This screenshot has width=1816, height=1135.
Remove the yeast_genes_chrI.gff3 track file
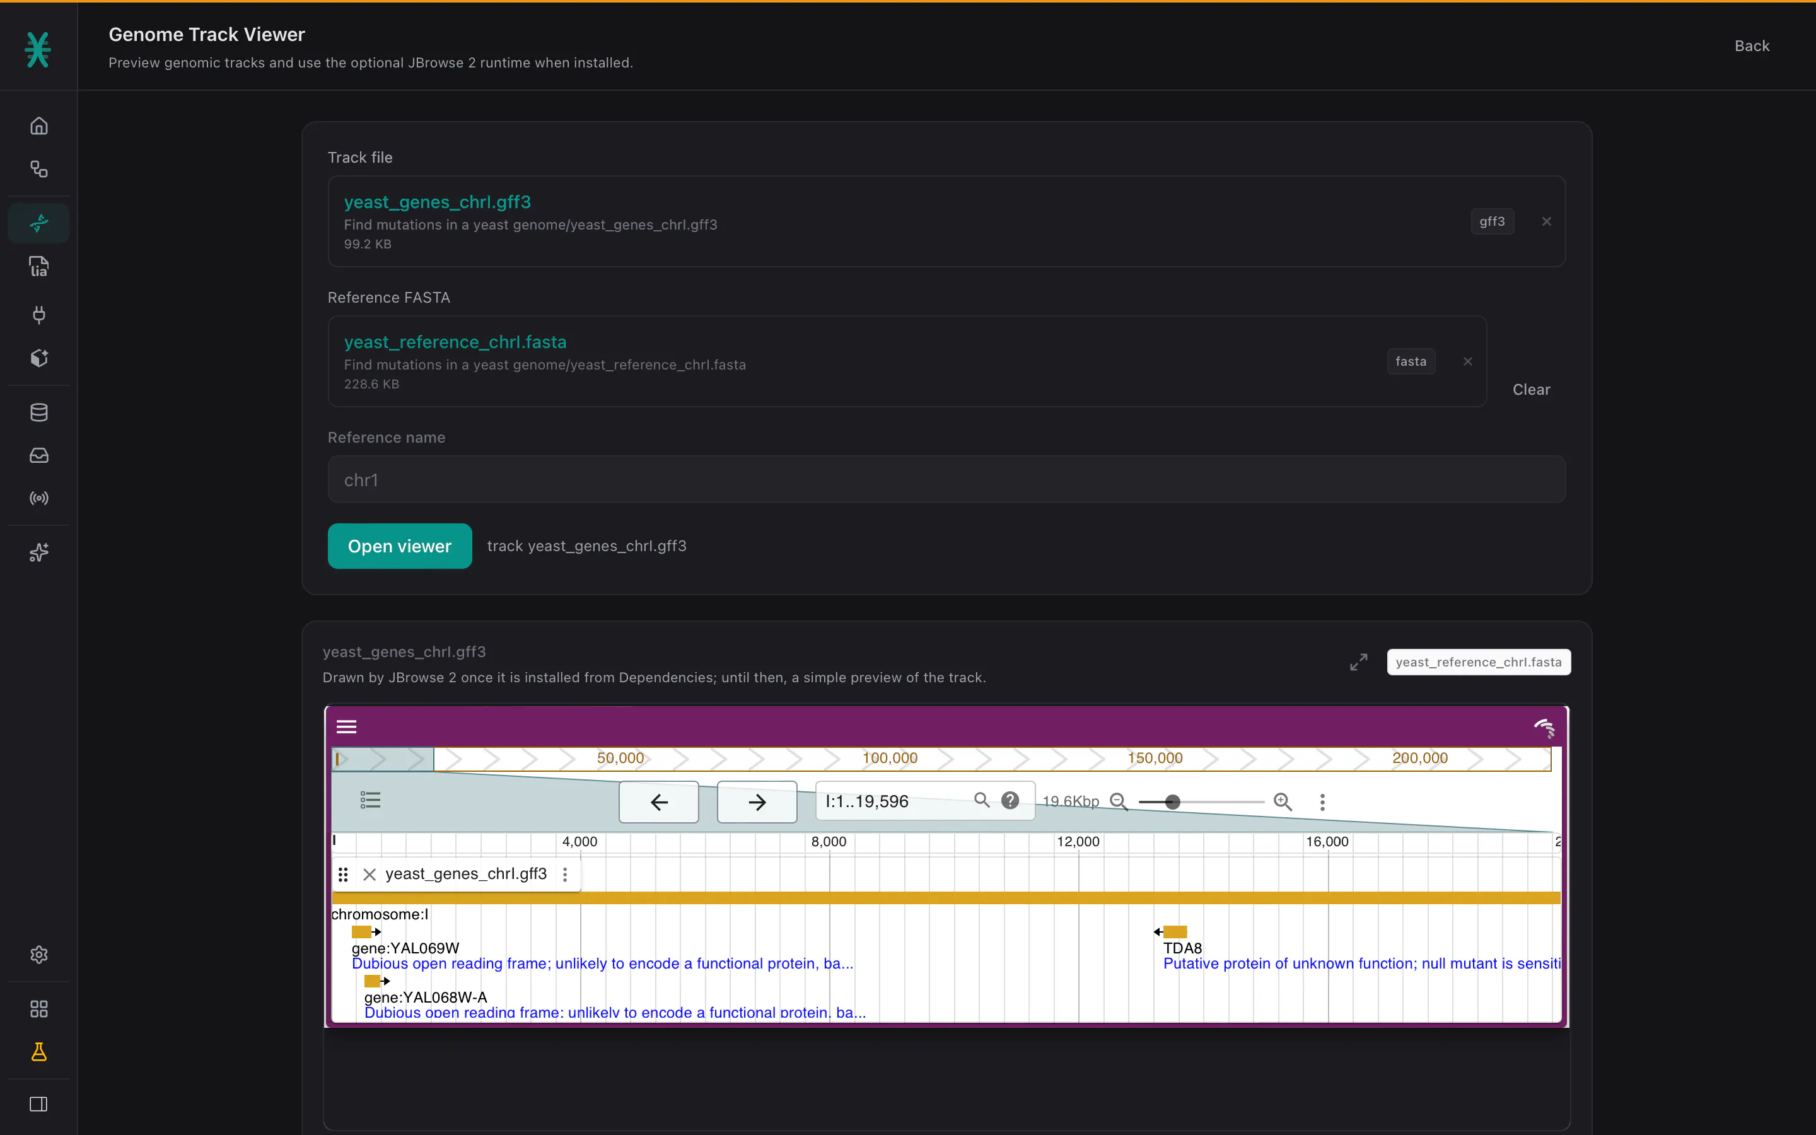click(1547, 221)
